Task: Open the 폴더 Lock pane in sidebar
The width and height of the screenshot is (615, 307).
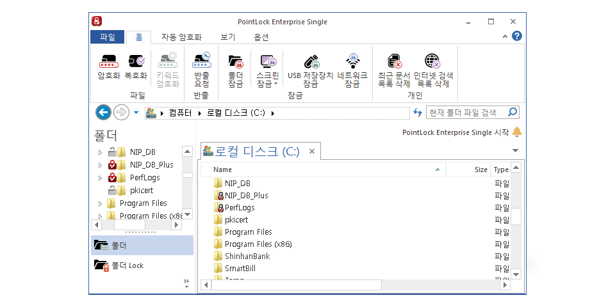Action: (x=142, y=265)
